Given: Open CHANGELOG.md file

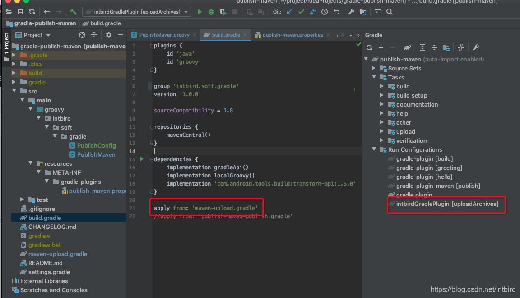Looking at the screenshot, I should coord(52,227).
